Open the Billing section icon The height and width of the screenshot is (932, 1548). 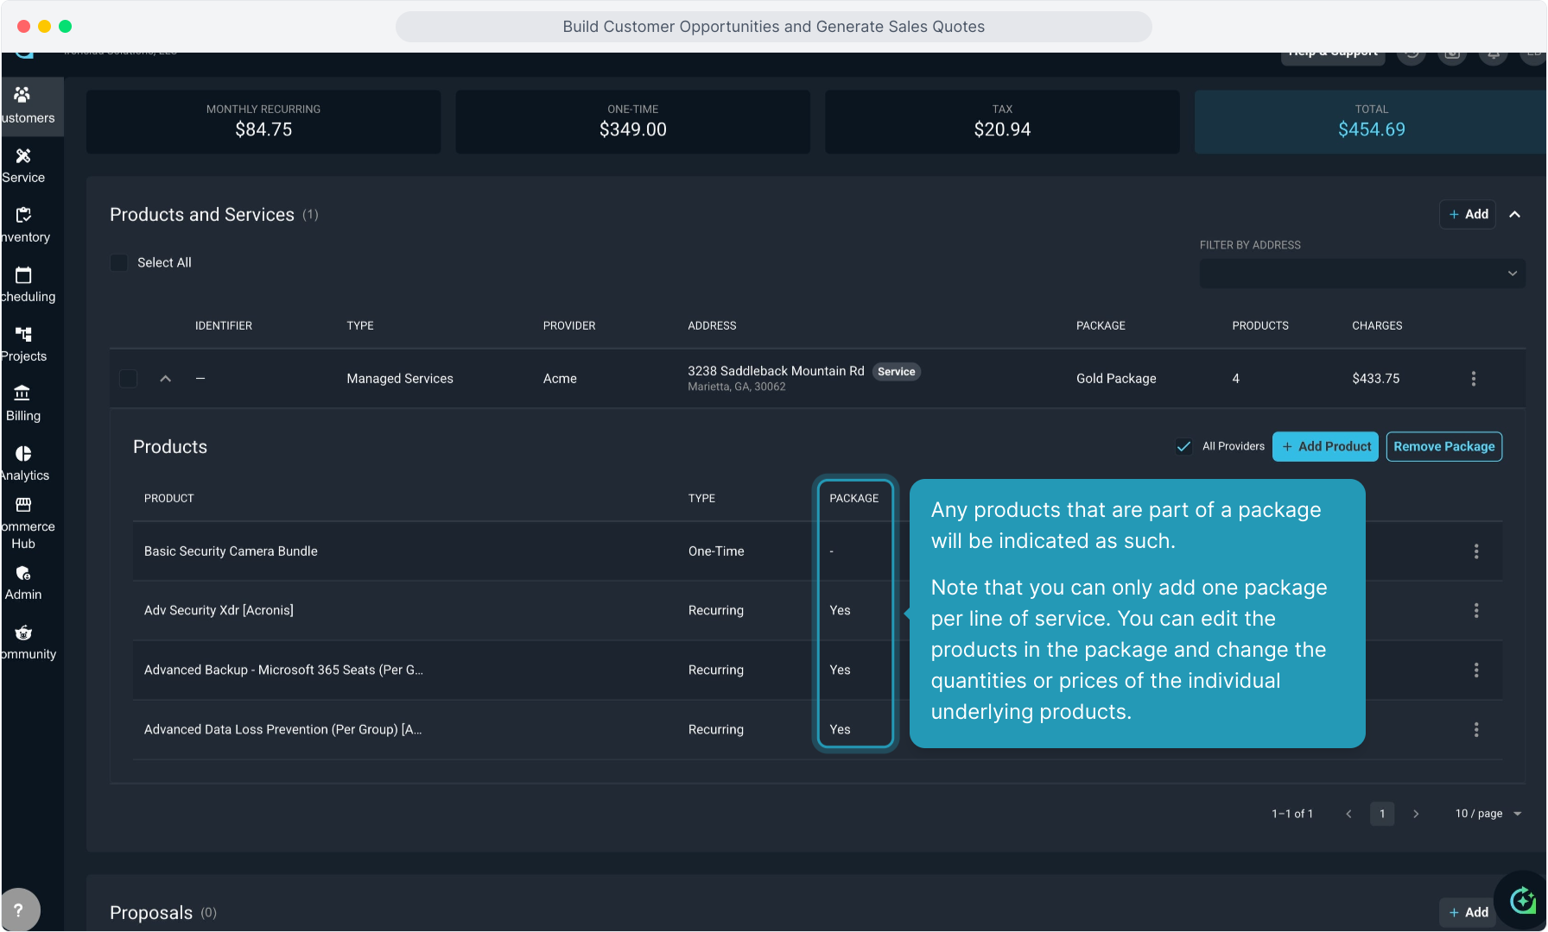[23, 403]
